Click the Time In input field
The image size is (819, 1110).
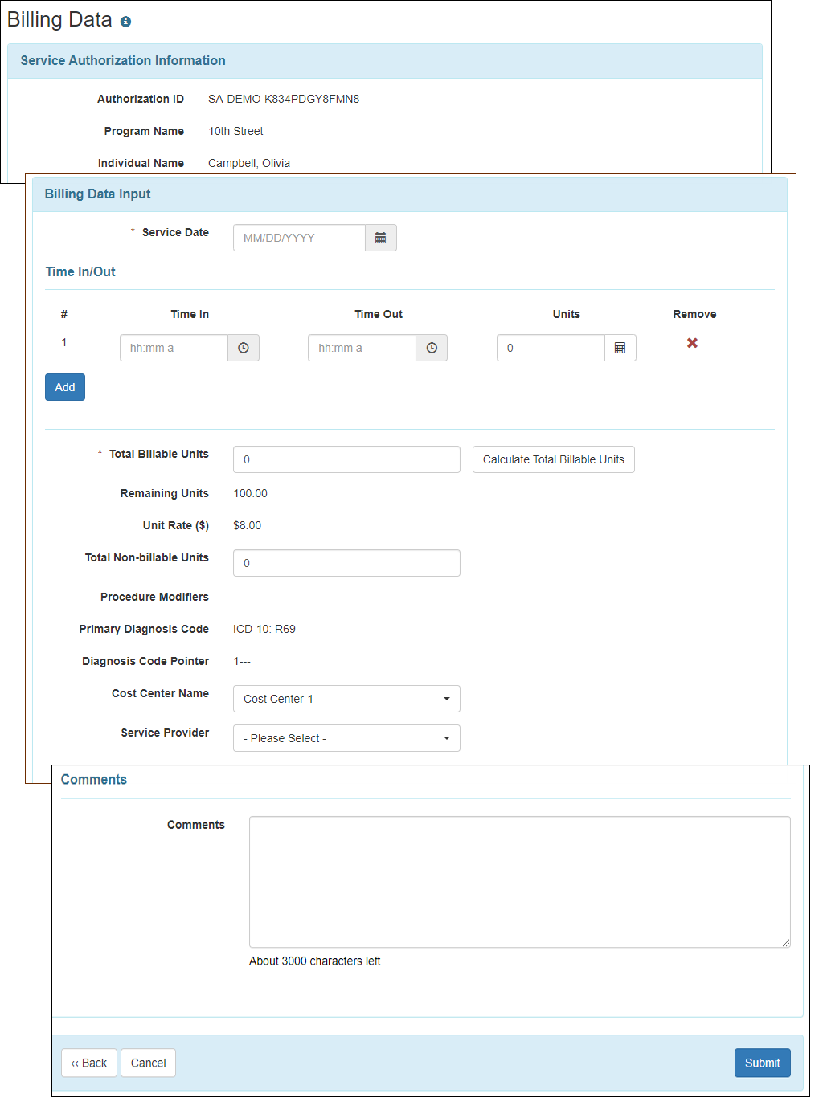click(174, 348)
